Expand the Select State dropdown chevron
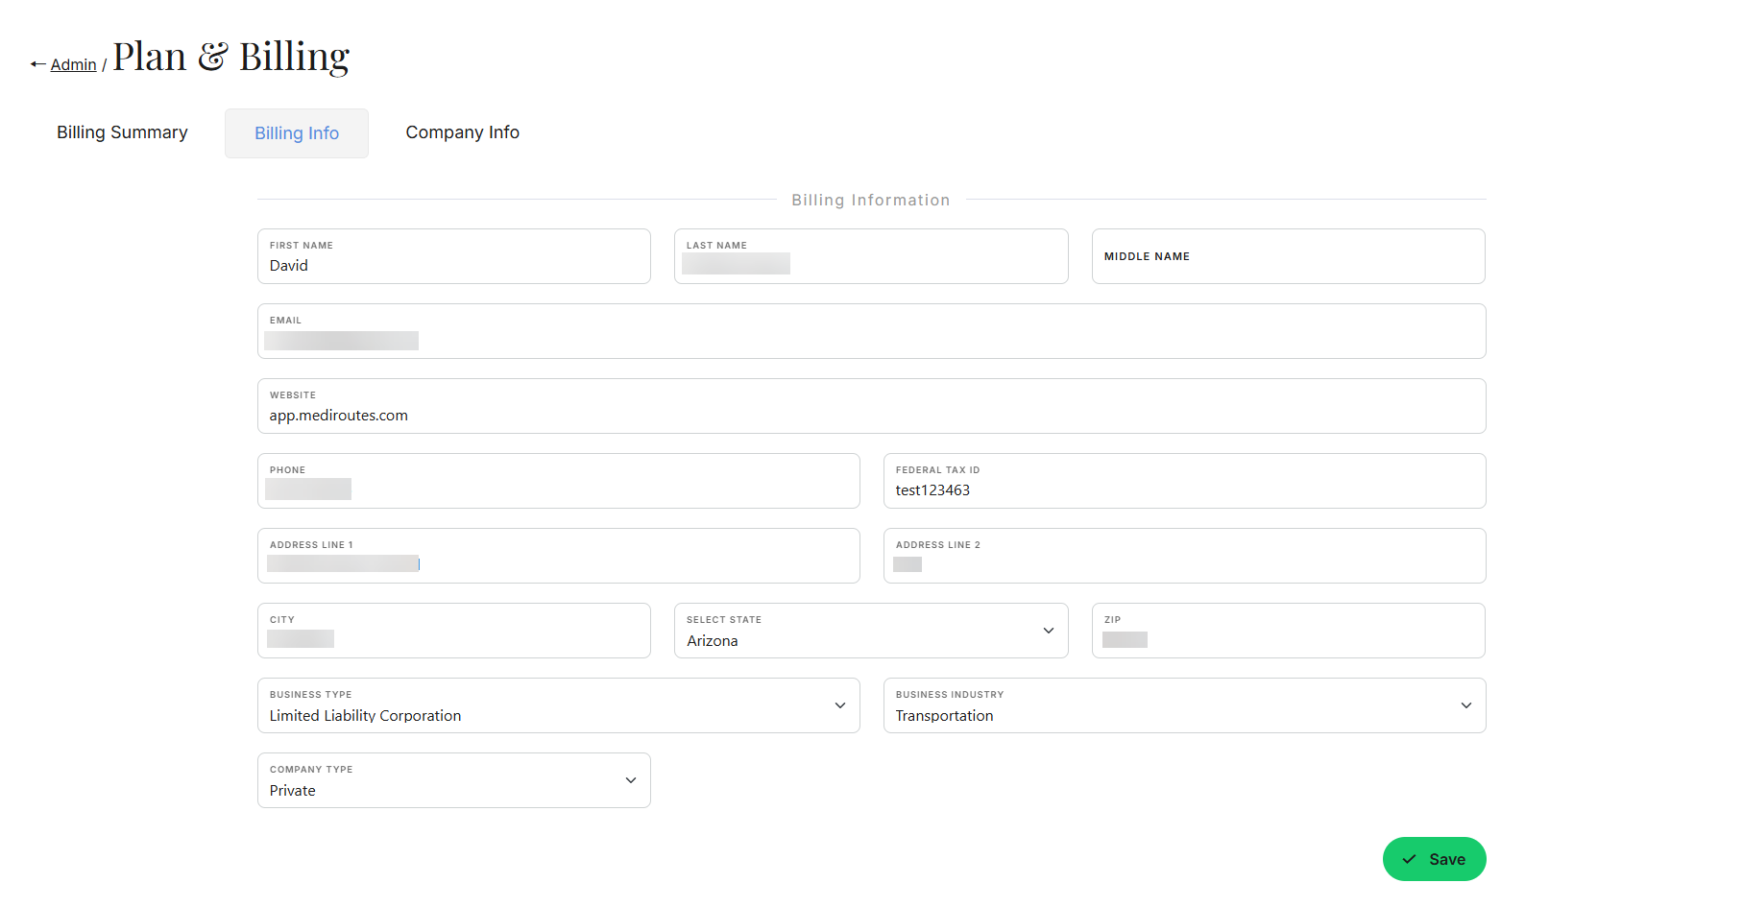1743x907 pixels. [x=1048, y=631]
